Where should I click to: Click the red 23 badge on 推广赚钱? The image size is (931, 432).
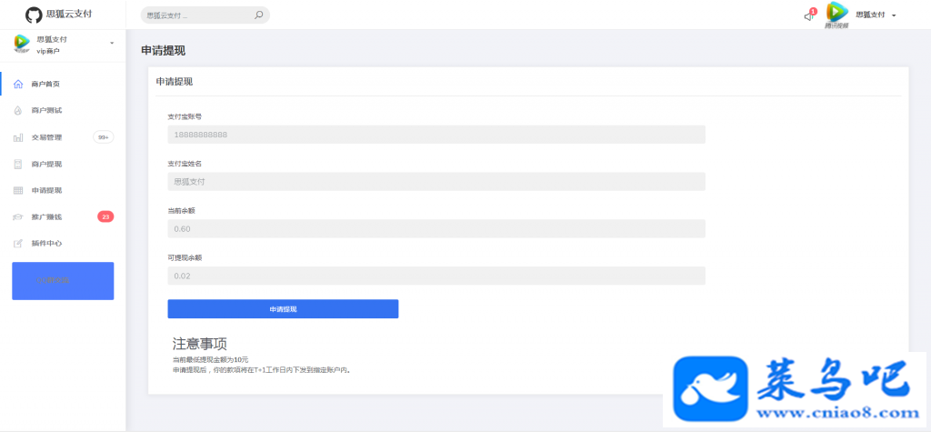point(105,216)
